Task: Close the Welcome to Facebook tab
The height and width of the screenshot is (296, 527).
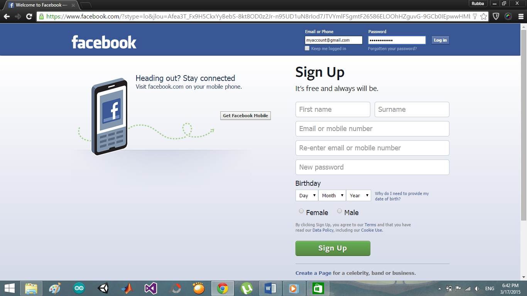Action: tap(73, 5)
